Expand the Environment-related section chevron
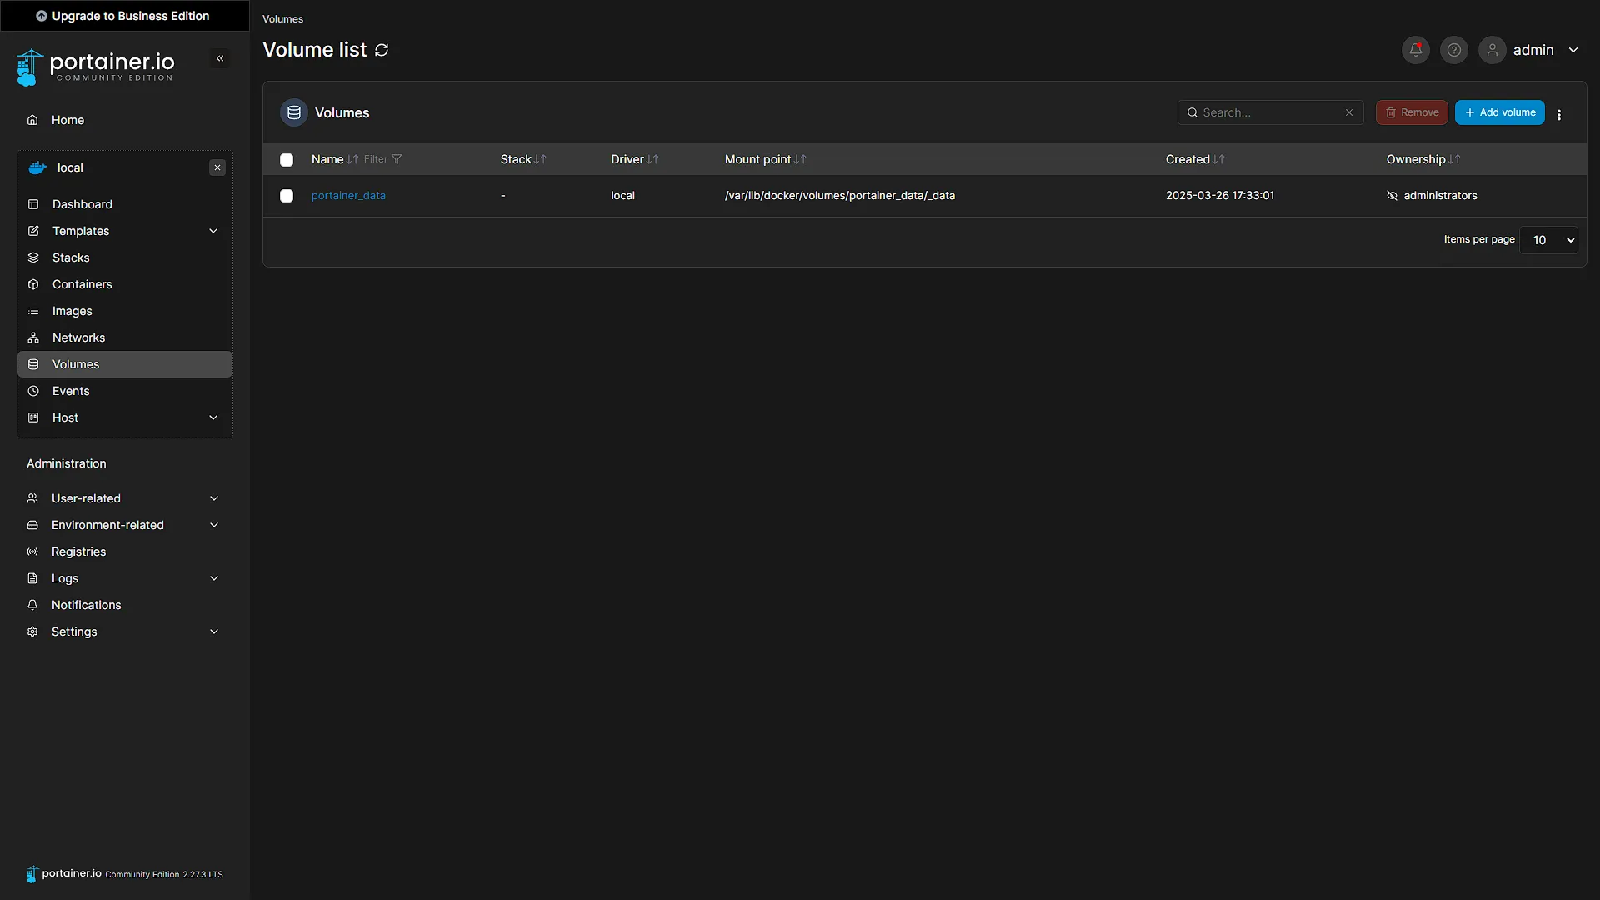Screen dimensions: 1600x900 tap(214, 525)
